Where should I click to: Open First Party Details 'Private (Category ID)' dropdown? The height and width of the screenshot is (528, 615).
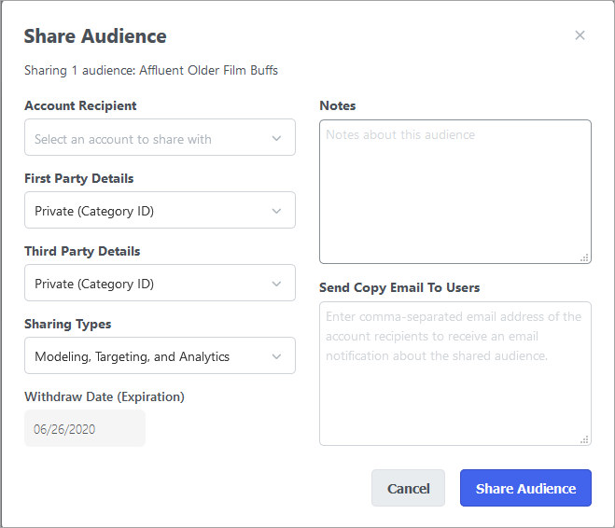pyautogui.click(x=149, y=211)
